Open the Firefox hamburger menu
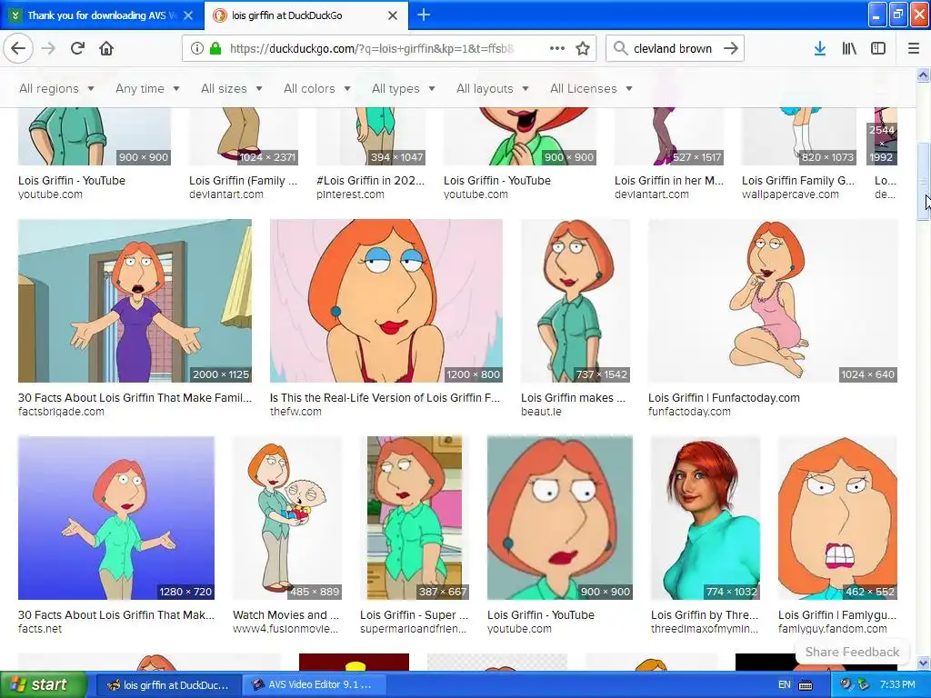Image resolution: width=931 pixels, height=698 pixels. pyautogui.click(x=914, y=48)
